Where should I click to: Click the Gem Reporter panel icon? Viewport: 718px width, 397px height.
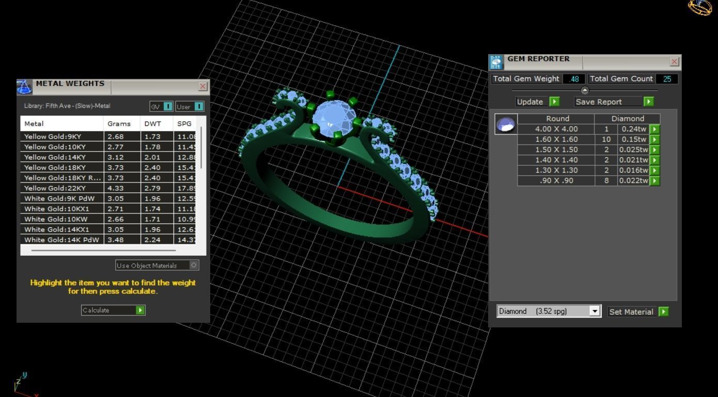pos(496,62)
